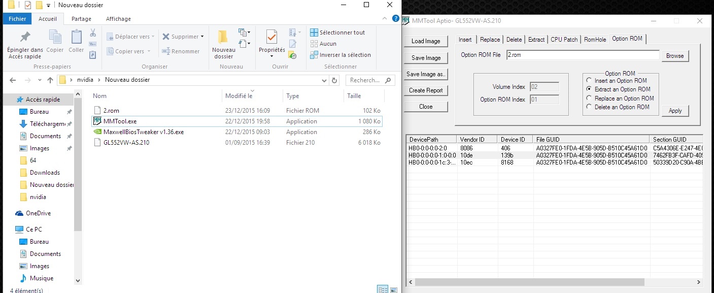The height and width of the screenshot is (293, 714).
Task: Select the 10de device row in MMTool
Action: pos(555,155)
